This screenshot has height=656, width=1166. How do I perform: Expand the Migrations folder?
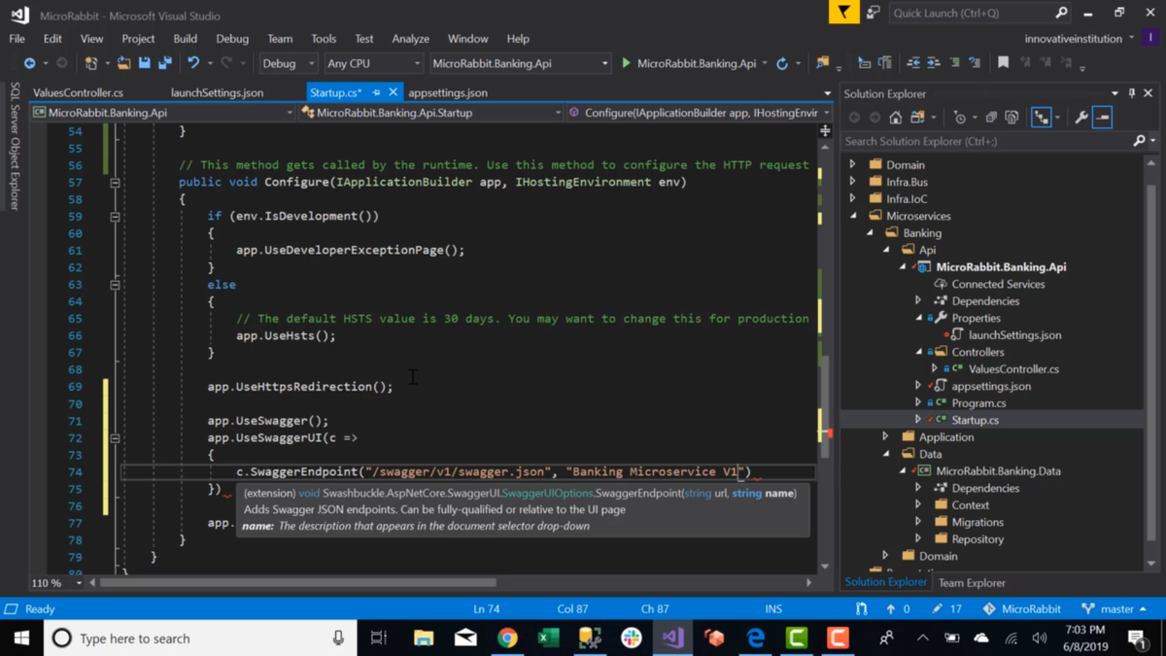[918, 522]
